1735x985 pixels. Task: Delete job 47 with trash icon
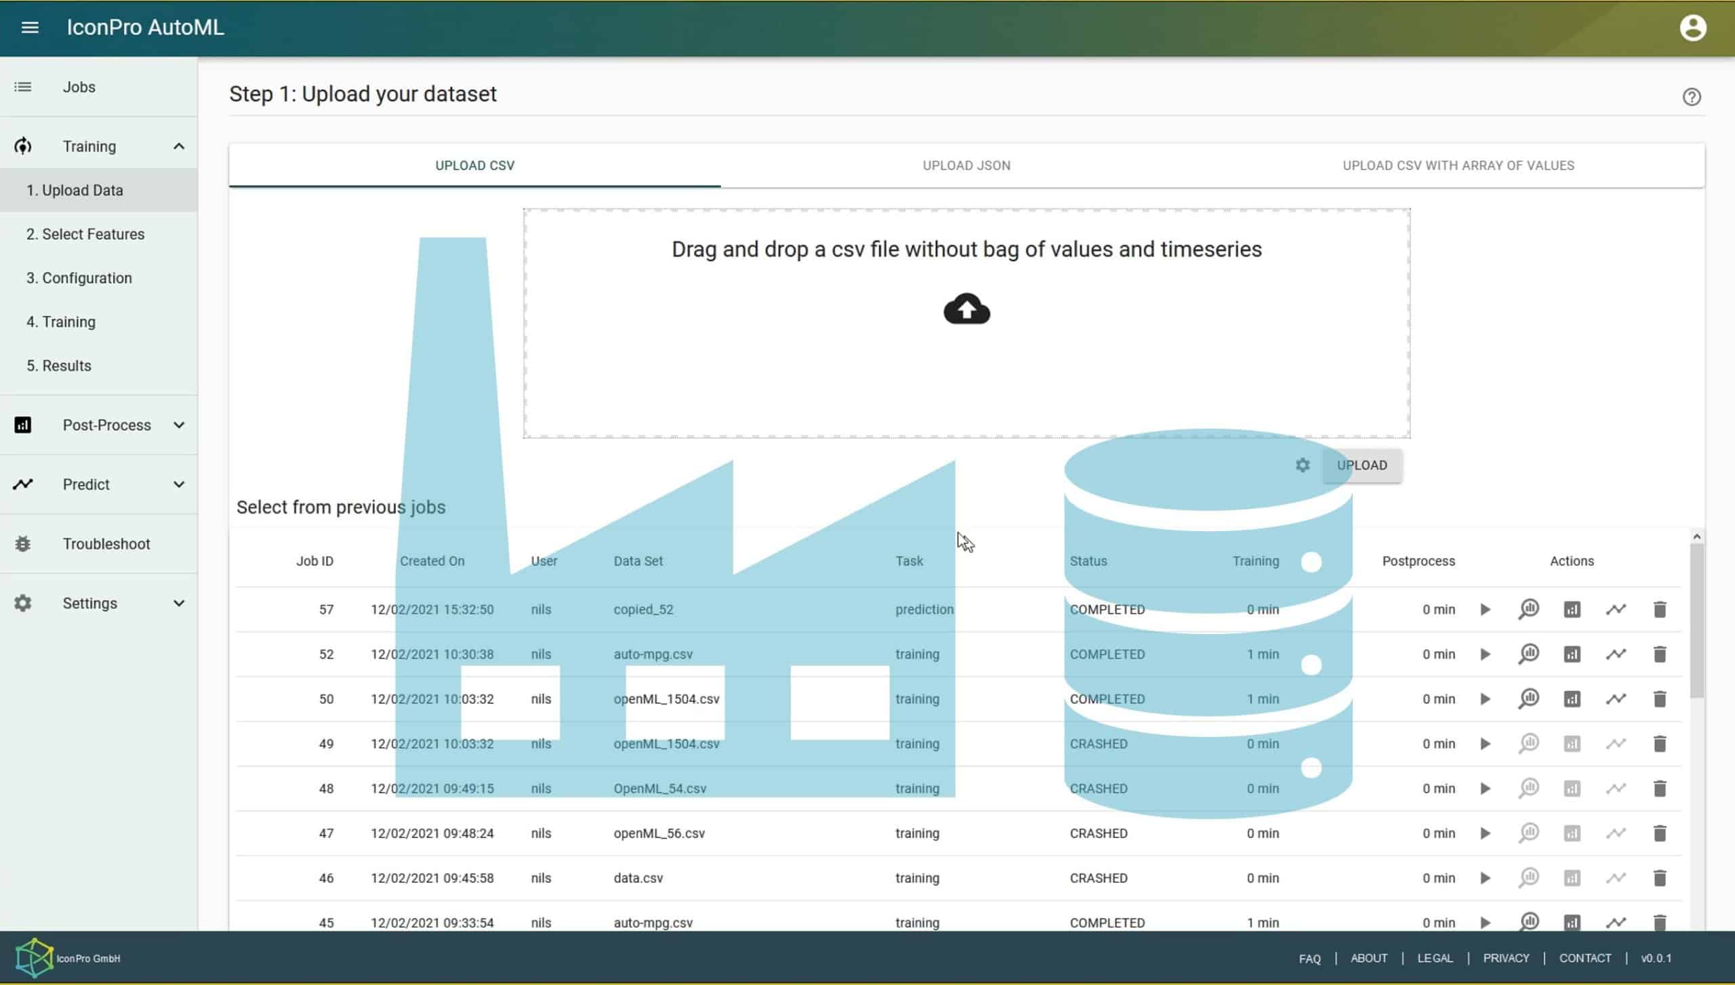pyautogui.click(x=1659, y=833)
